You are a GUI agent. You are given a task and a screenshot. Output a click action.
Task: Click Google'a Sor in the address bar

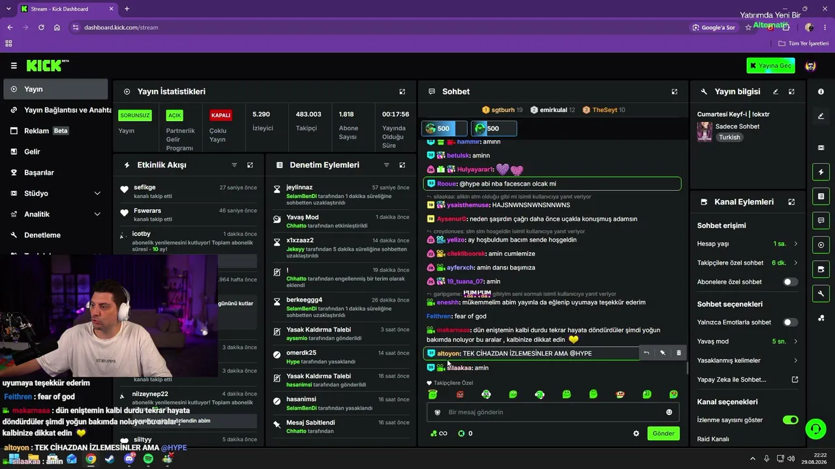click(714, 27)
